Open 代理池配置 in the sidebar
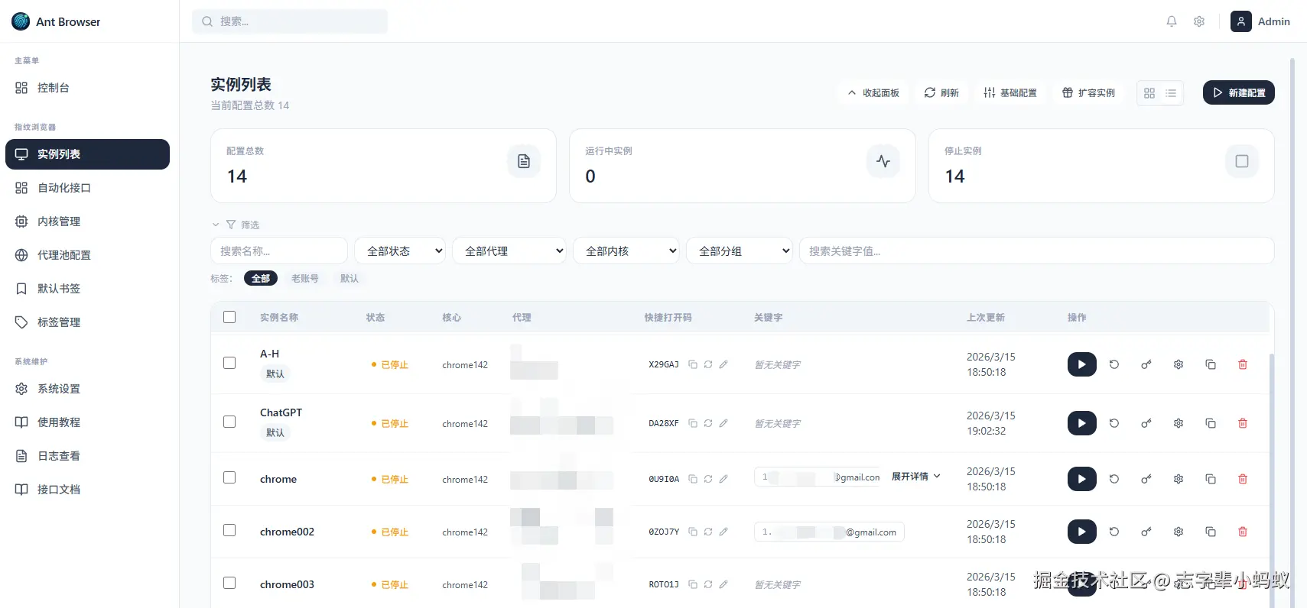 [x=87, y=255]
